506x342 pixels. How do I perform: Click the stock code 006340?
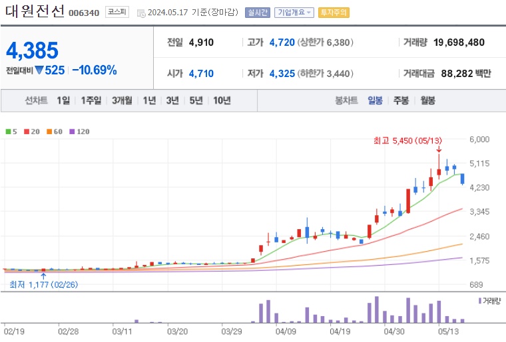[84, 13]
